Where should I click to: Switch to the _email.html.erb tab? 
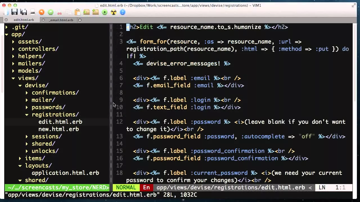[61, 20]
